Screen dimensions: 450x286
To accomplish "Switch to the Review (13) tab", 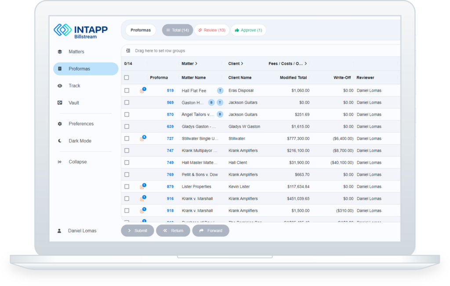I will (x=212, y=30).
